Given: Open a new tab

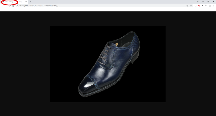Looking at the screenshot, I should coord(30,2).
